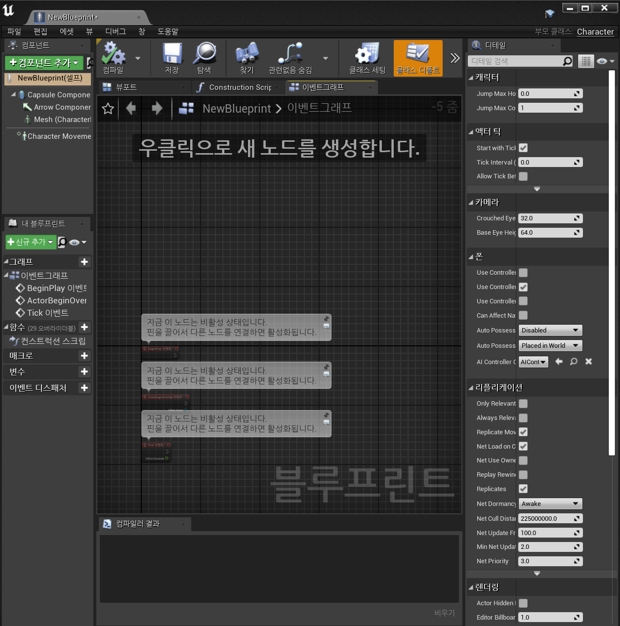Click search icon in 내 블루프린트 panel
The height and width of the screenshot is (626, 620).
click(x=62, y=242)
